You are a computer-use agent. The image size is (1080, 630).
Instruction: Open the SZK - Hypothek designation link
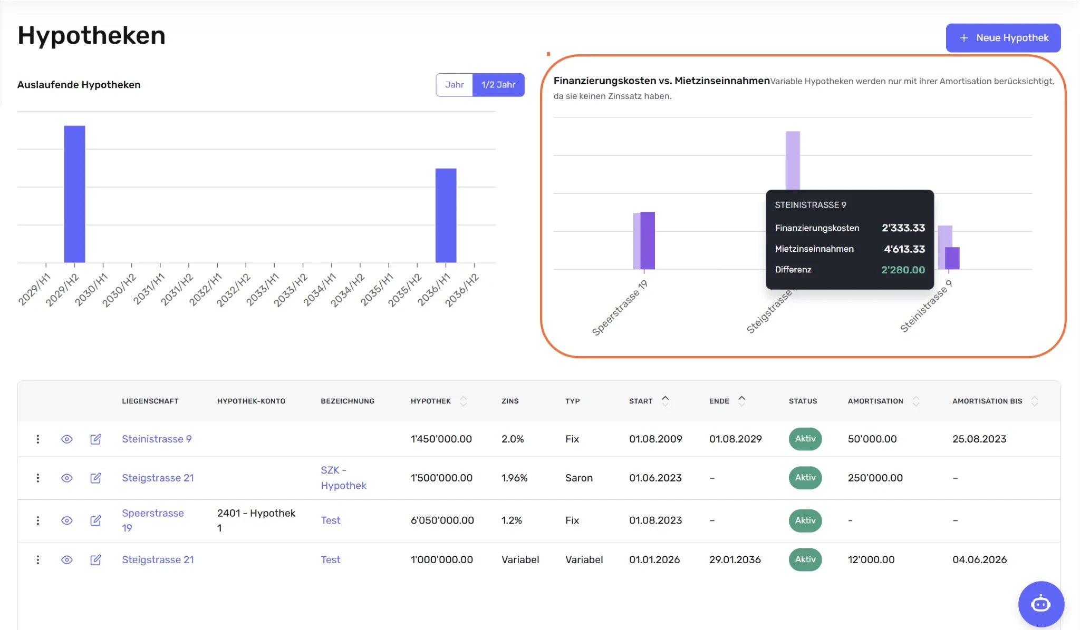point(343,478)
